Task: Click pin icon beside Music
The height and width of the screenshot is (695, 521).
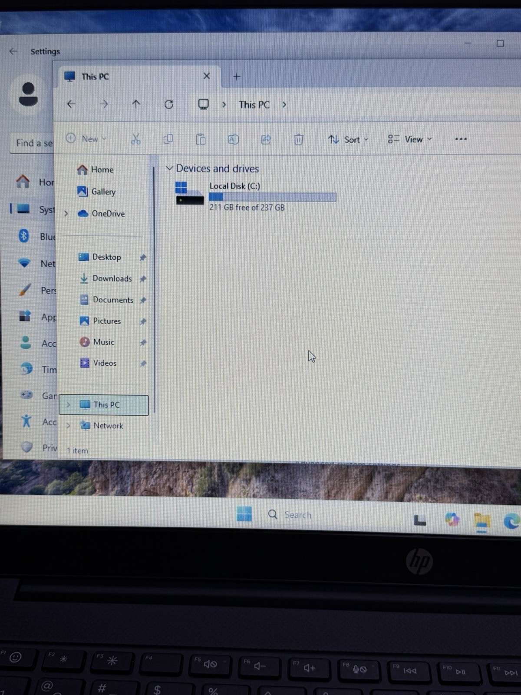Action: pyautogui.click(x=143, y=342)
